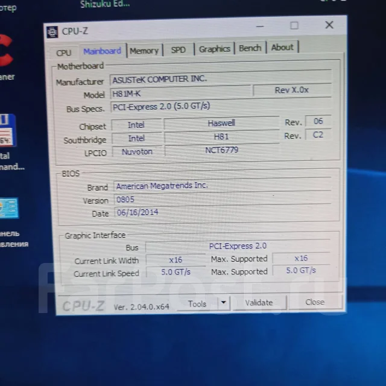This screenshot has width=386, height=386.
Task: Maximize the CPU-Z window
Action: pos(294,25)
